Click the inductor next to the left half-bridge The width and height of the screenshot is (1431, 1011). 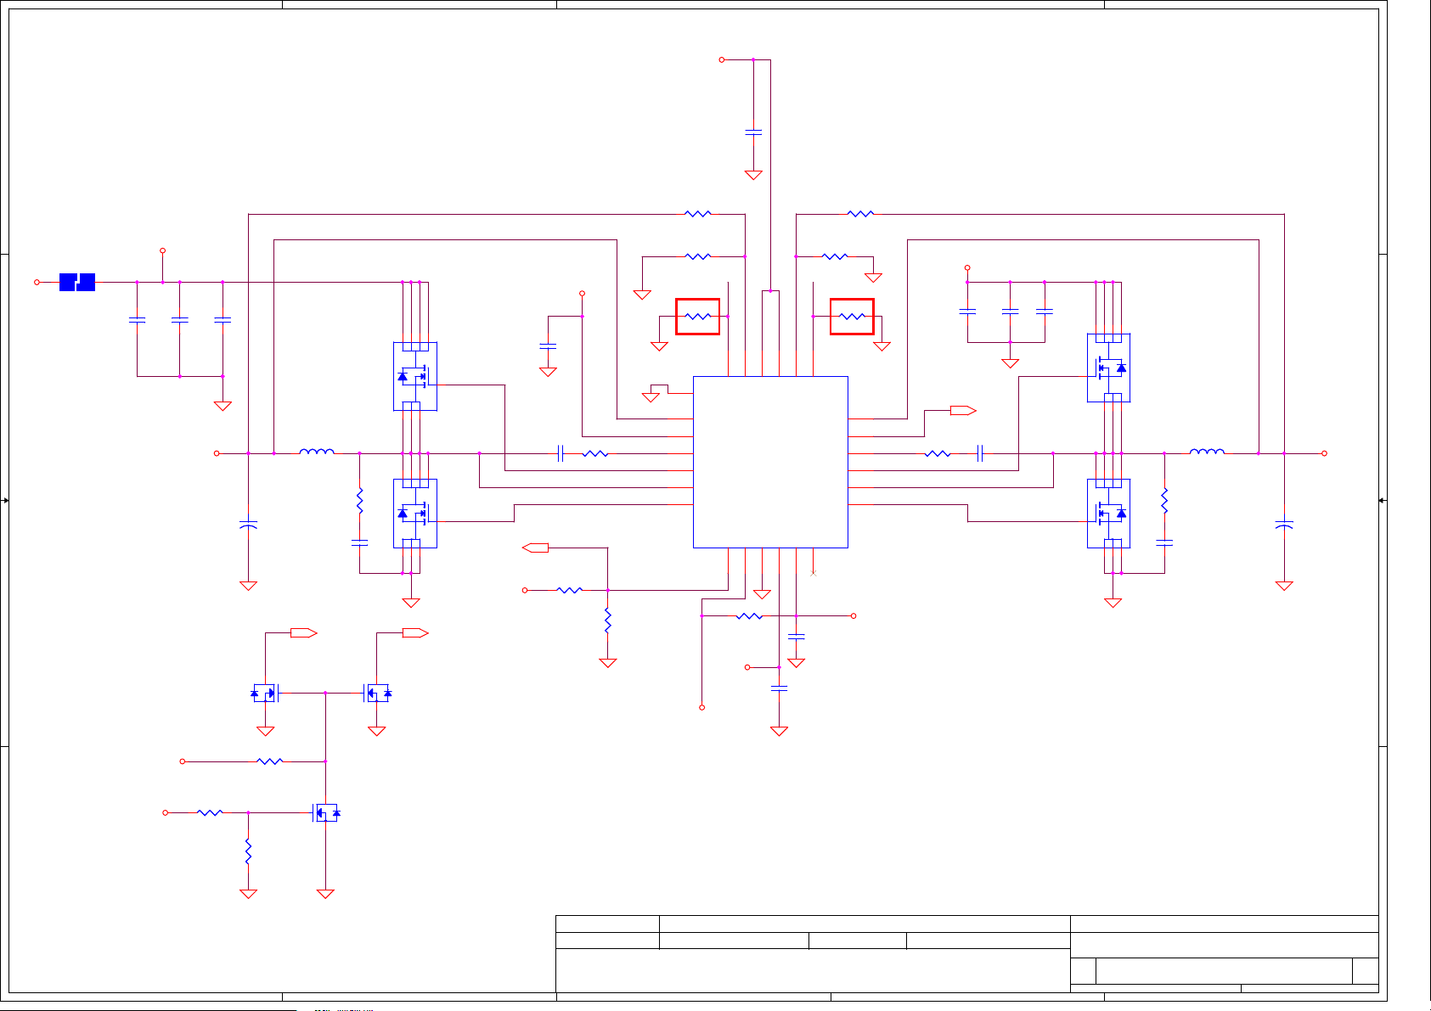pos(317,452)
